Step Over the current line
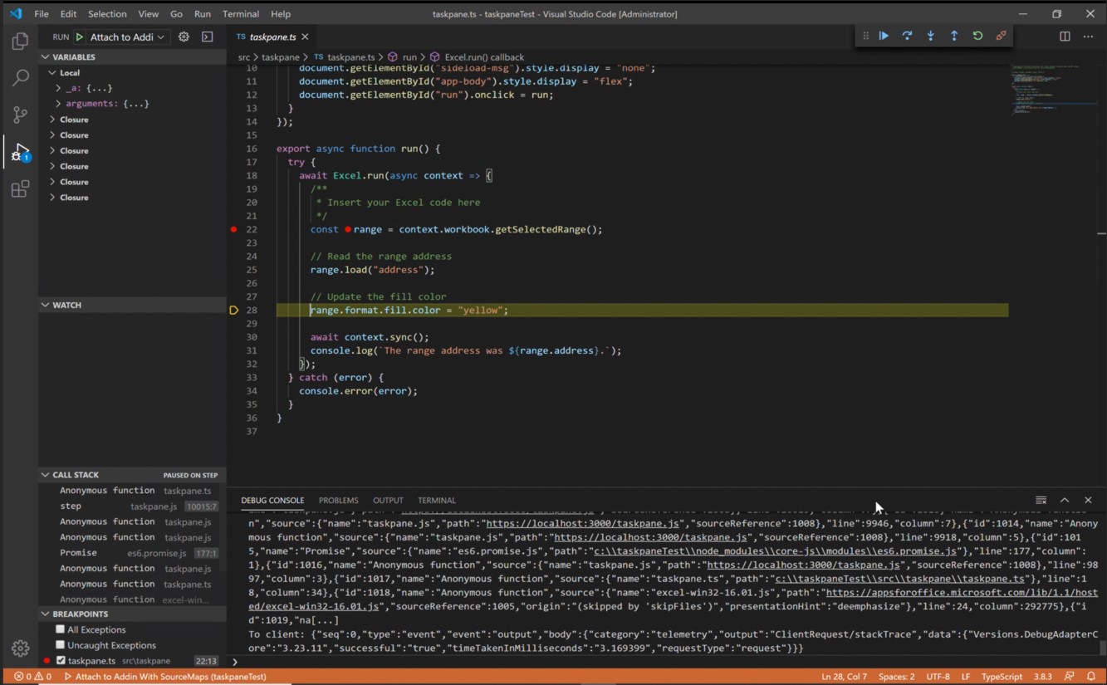This screenshot has width=1107, height=685. pyautogui.click(x=907, y=36)
